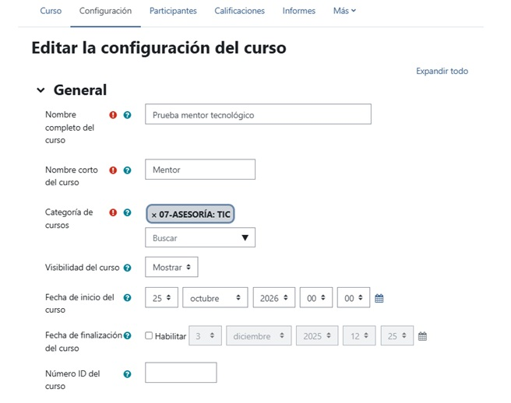Enable the Habilitar end date checkbox
The image size is (511, 403).
pyautogui.click(x=149, y=335)
